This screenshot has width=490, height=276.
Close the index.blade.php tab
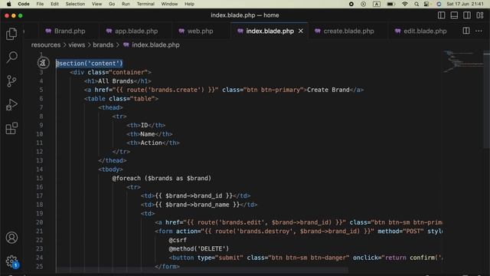(301, 31)
